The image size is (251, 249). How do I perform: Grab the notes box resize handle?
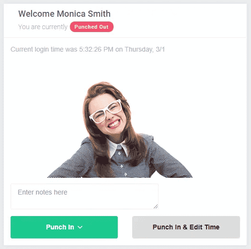point(156,206)
